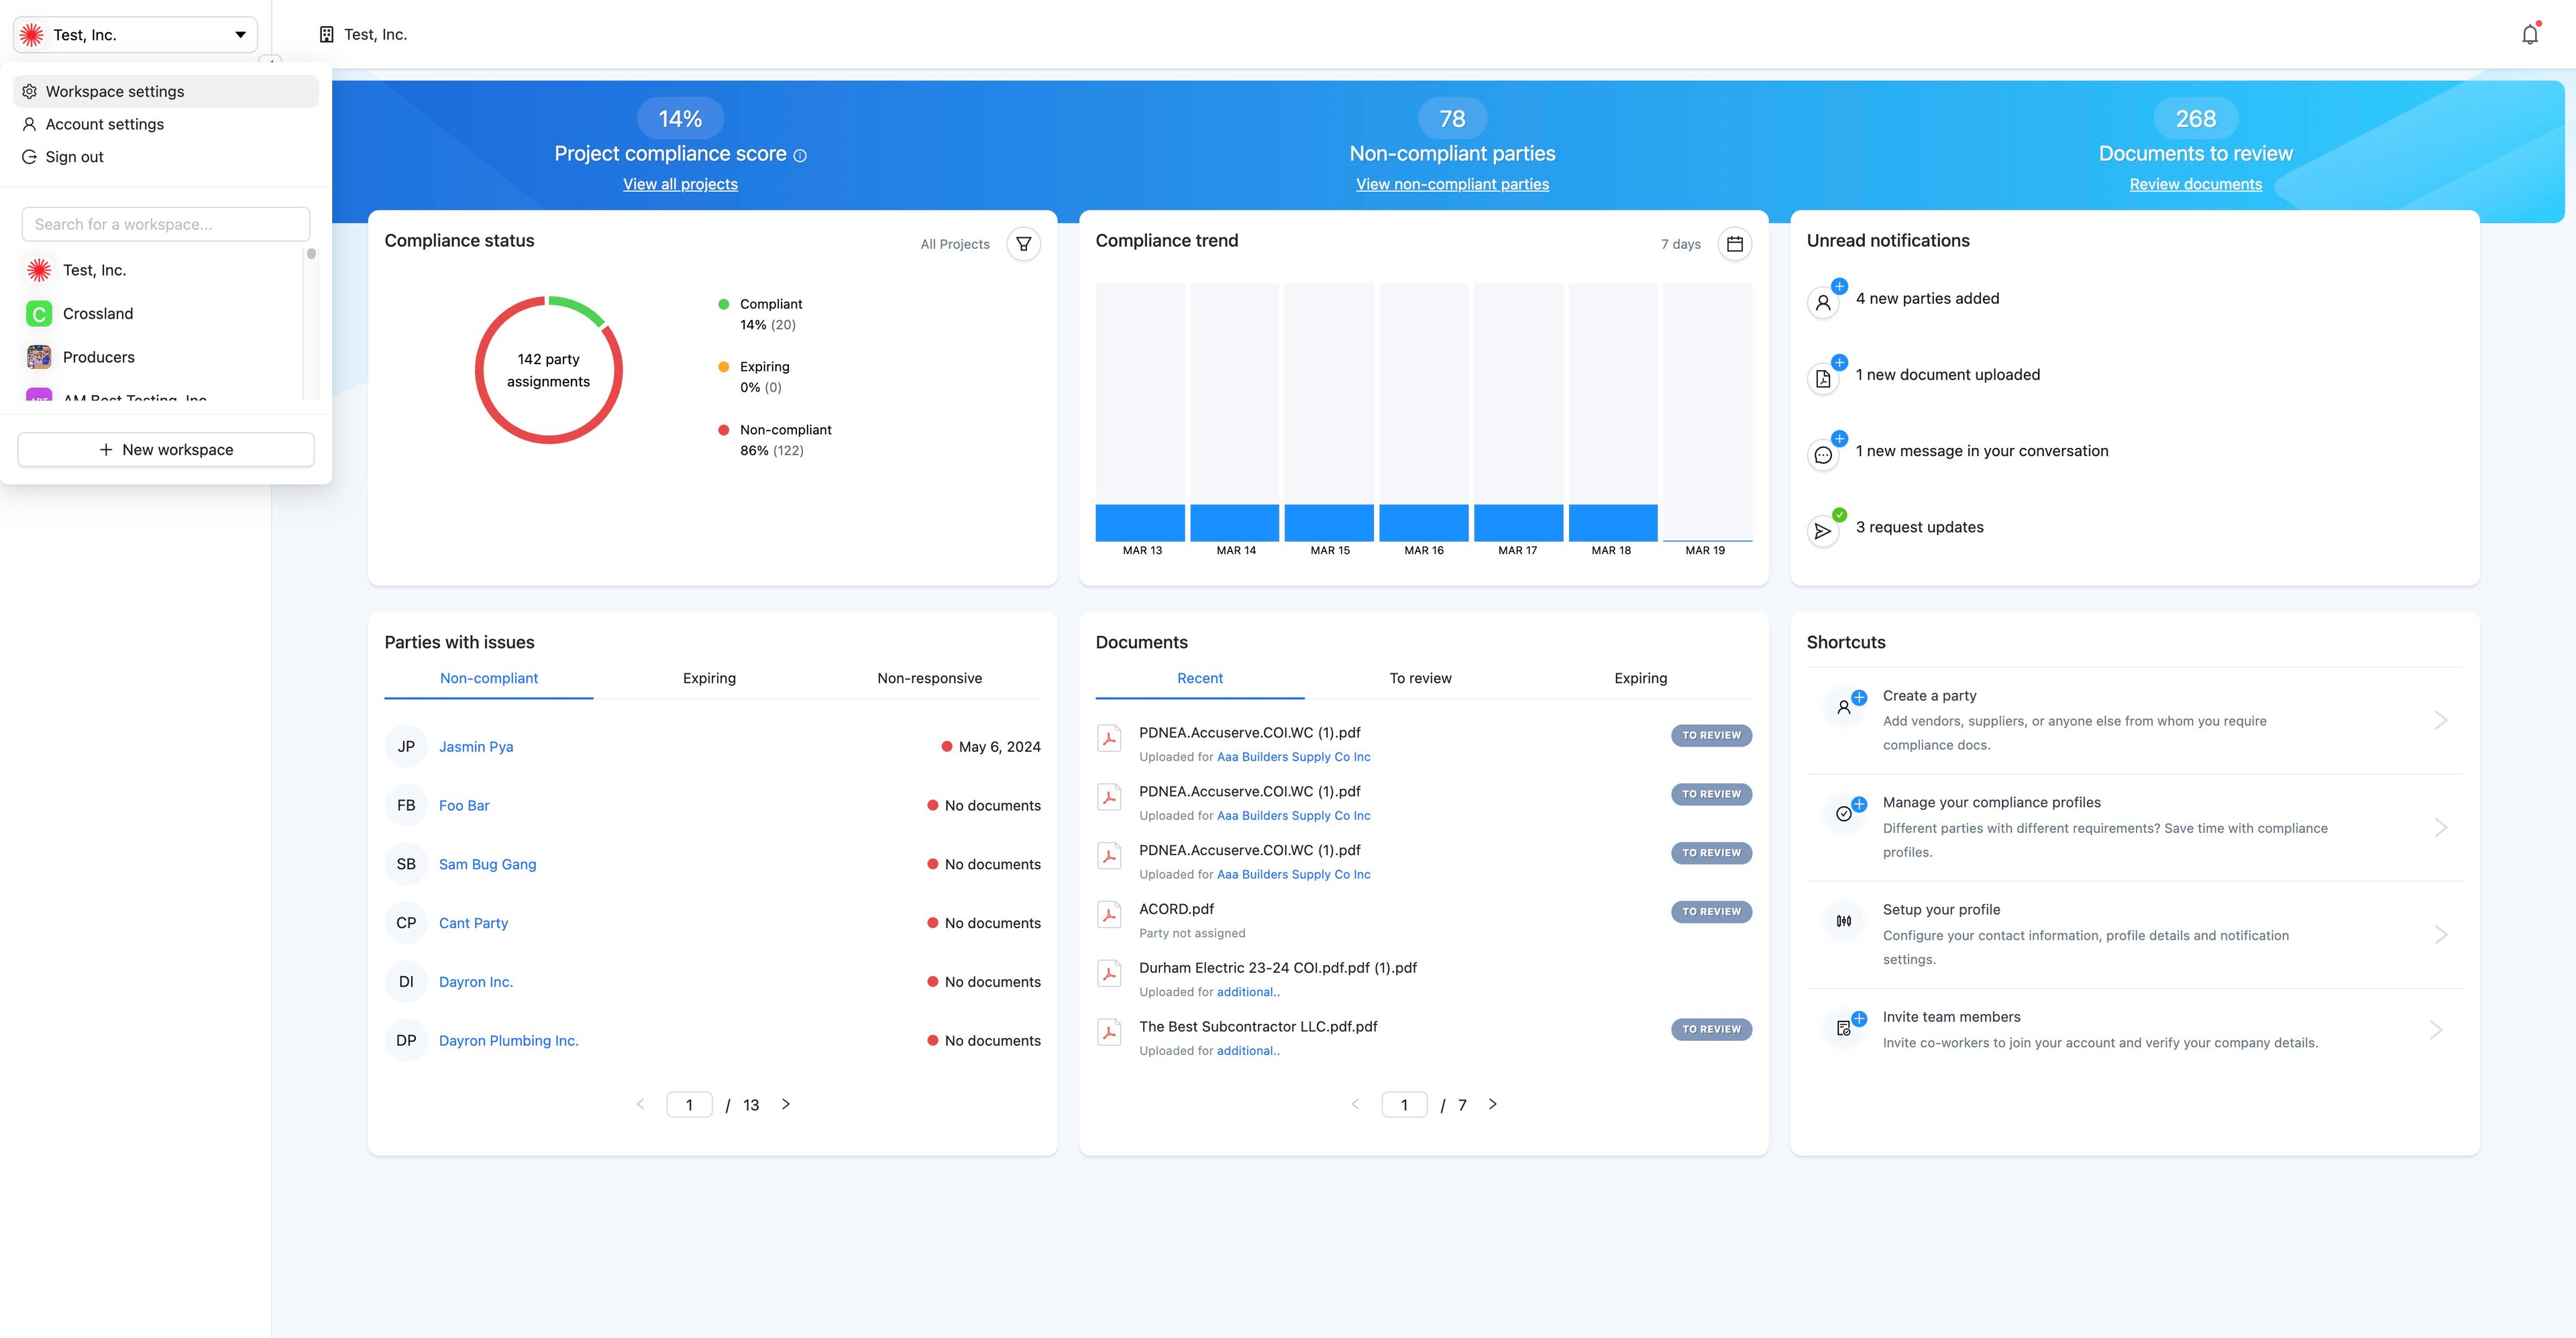Viewport: 2576px width, 1338px height.
Task: Open the Compliance trend calendar icon
Action: [x=1734, y=244]
